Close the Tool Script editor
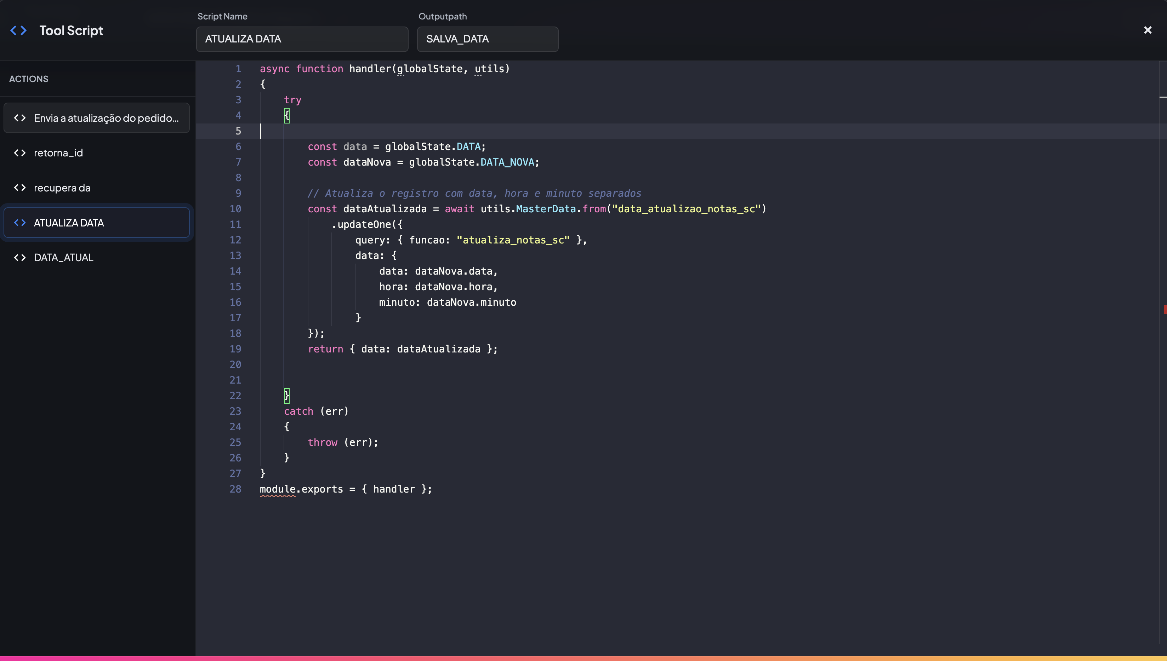This screenshot has height=661, width=1167. point(1148,30)
